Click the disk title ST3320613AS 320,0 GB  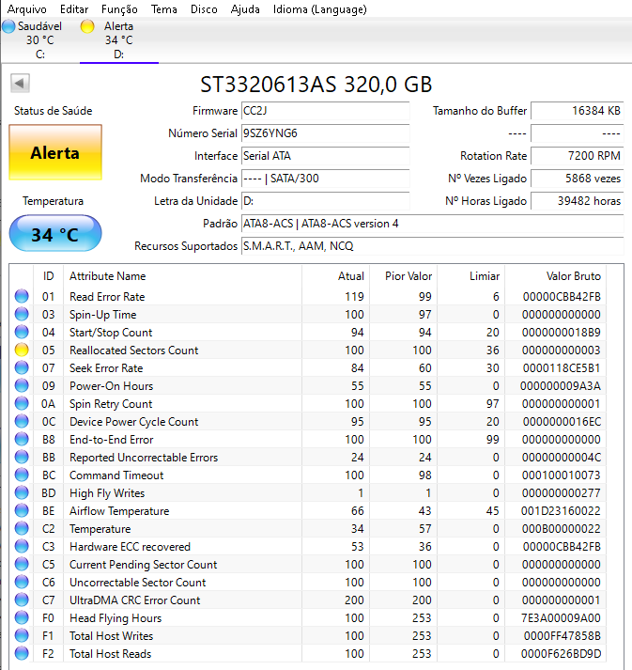click(x=316, y=85)
